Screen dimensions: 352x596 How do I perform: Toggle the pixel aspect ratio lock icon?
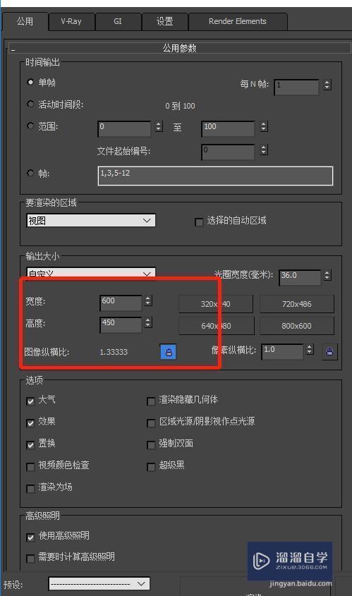(329, 351)
